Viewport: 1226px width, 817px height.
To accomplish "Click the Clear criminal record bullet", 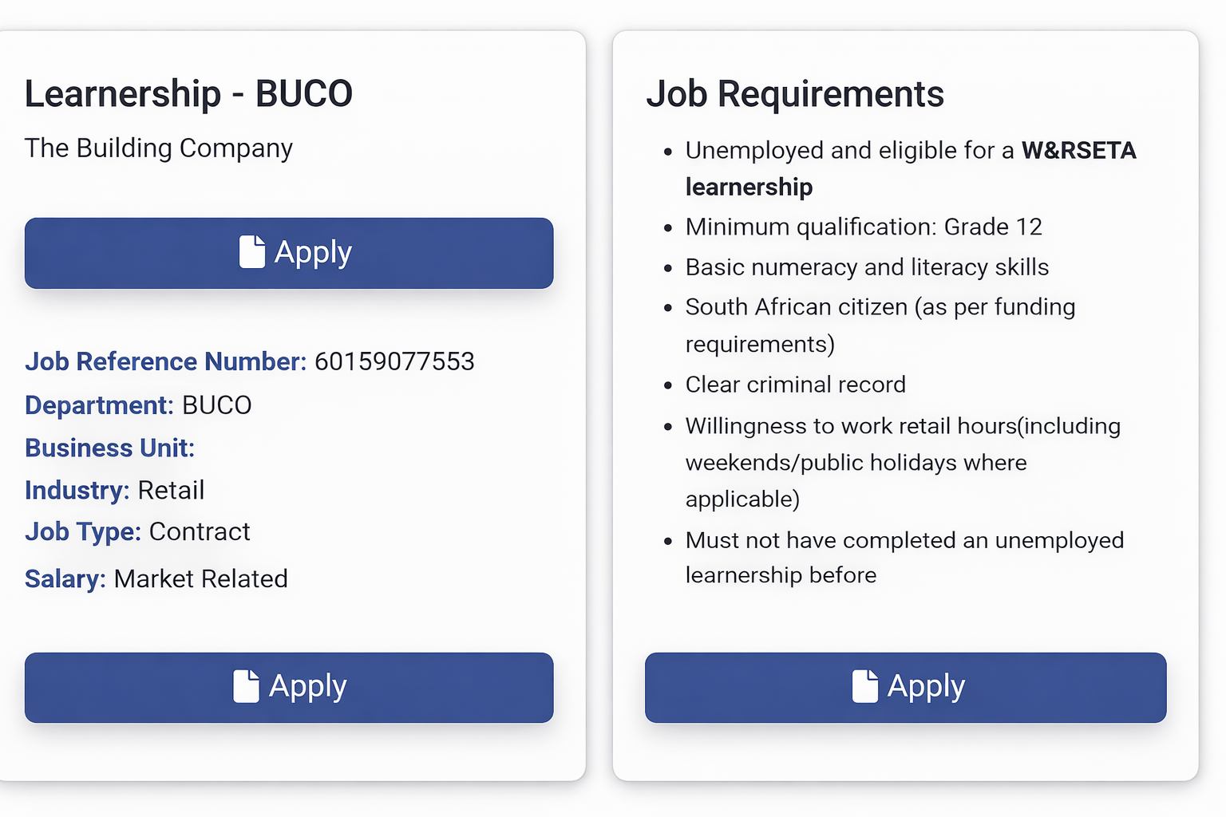I will pyautogui.click(x=795, y=385).
